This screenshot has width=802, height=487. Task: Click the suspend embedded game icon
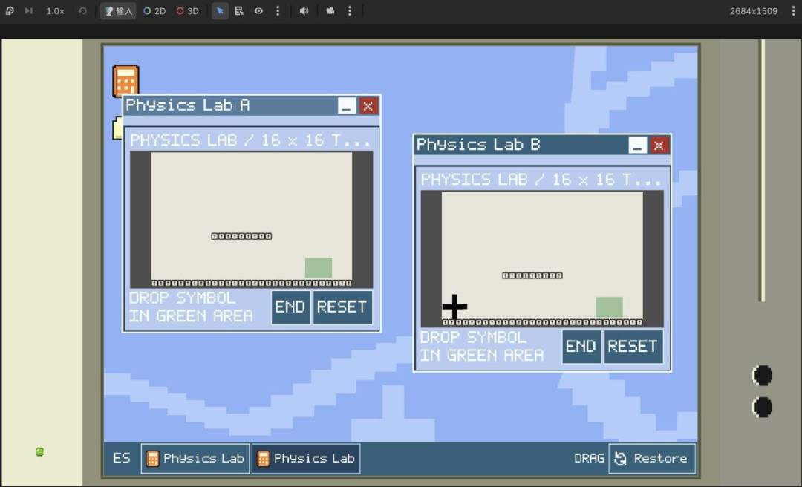10,10
